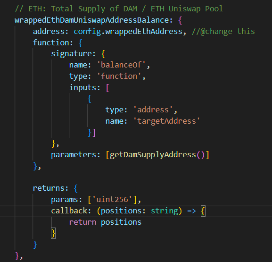272x262 pixels.
Task: Click the return keyword
Action: pos(82,222)
